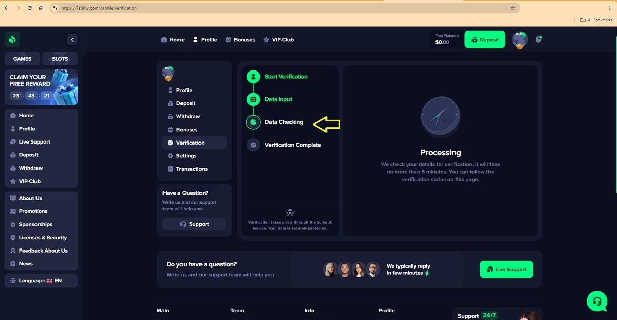This screenshot has width=617, height=320.
Task: Open the notifications bell icon
Action: point(538,39)
